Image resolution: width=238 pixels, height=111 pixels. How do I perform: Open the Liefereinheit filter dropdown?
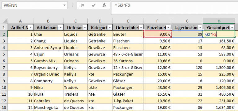(x=141, y=27)
